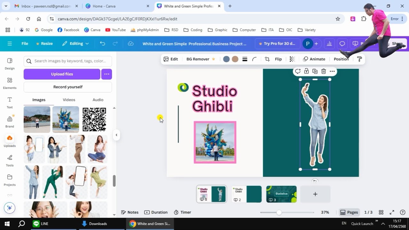Open the transparency checkerboard icon
The width and height of the screenshot is (409, 230).
tap(292, 59)
